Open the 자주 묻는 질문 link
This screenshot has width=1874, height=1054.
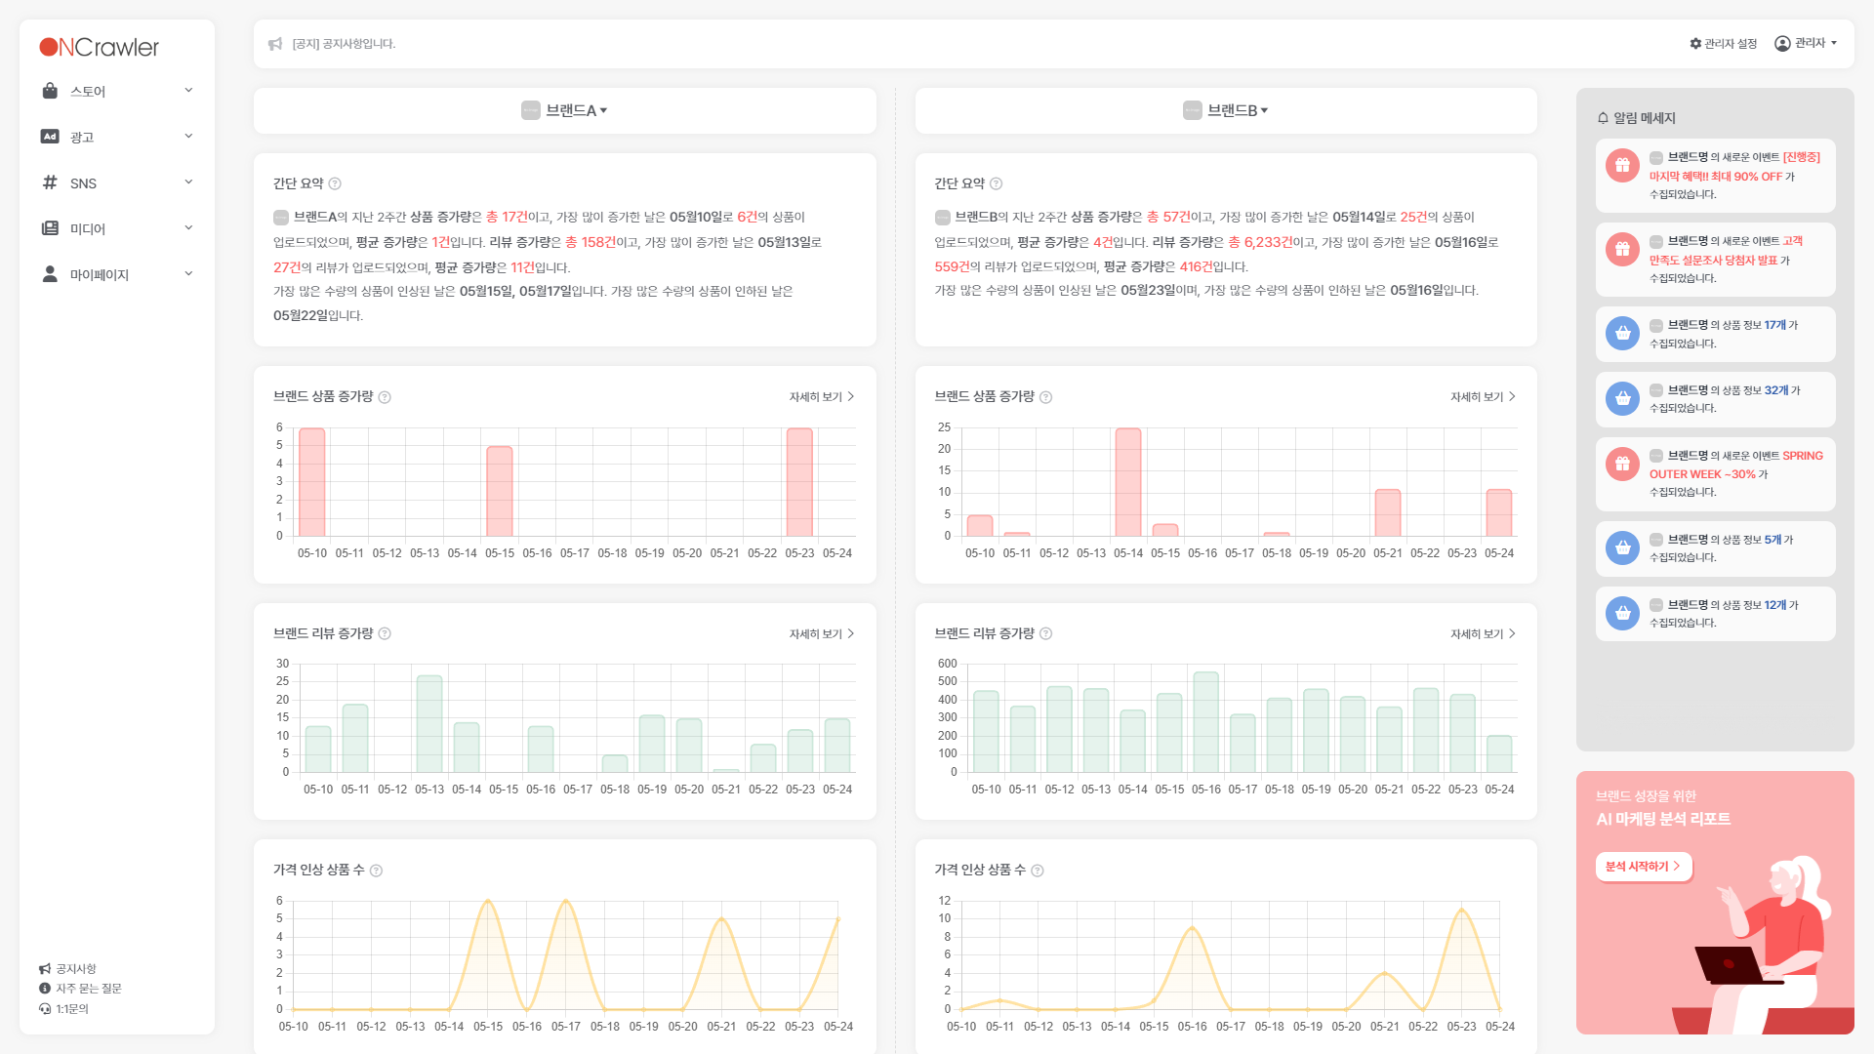tap(80, 989)
